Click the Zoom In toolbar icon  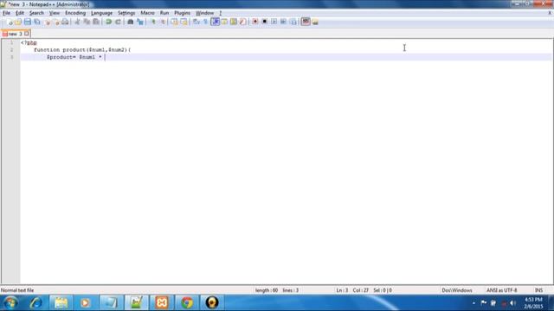coord(153,22)
